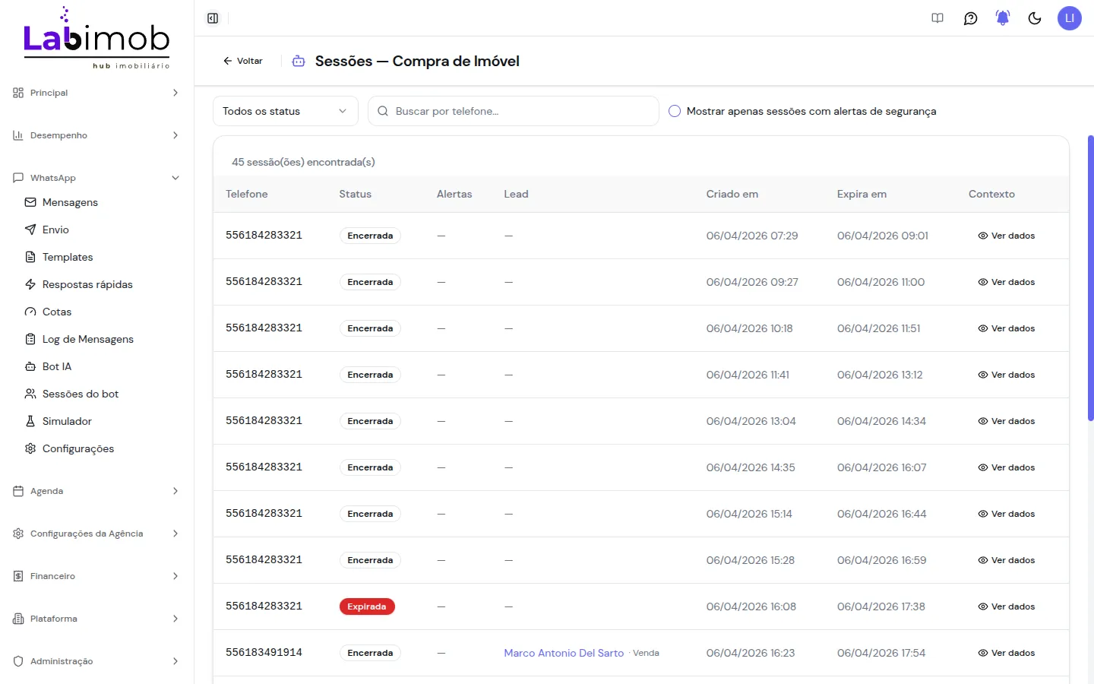The width and height of the screenshot is (1094, 684).
Task: Click the red Expirada status badge
Action: coord(367,606)
